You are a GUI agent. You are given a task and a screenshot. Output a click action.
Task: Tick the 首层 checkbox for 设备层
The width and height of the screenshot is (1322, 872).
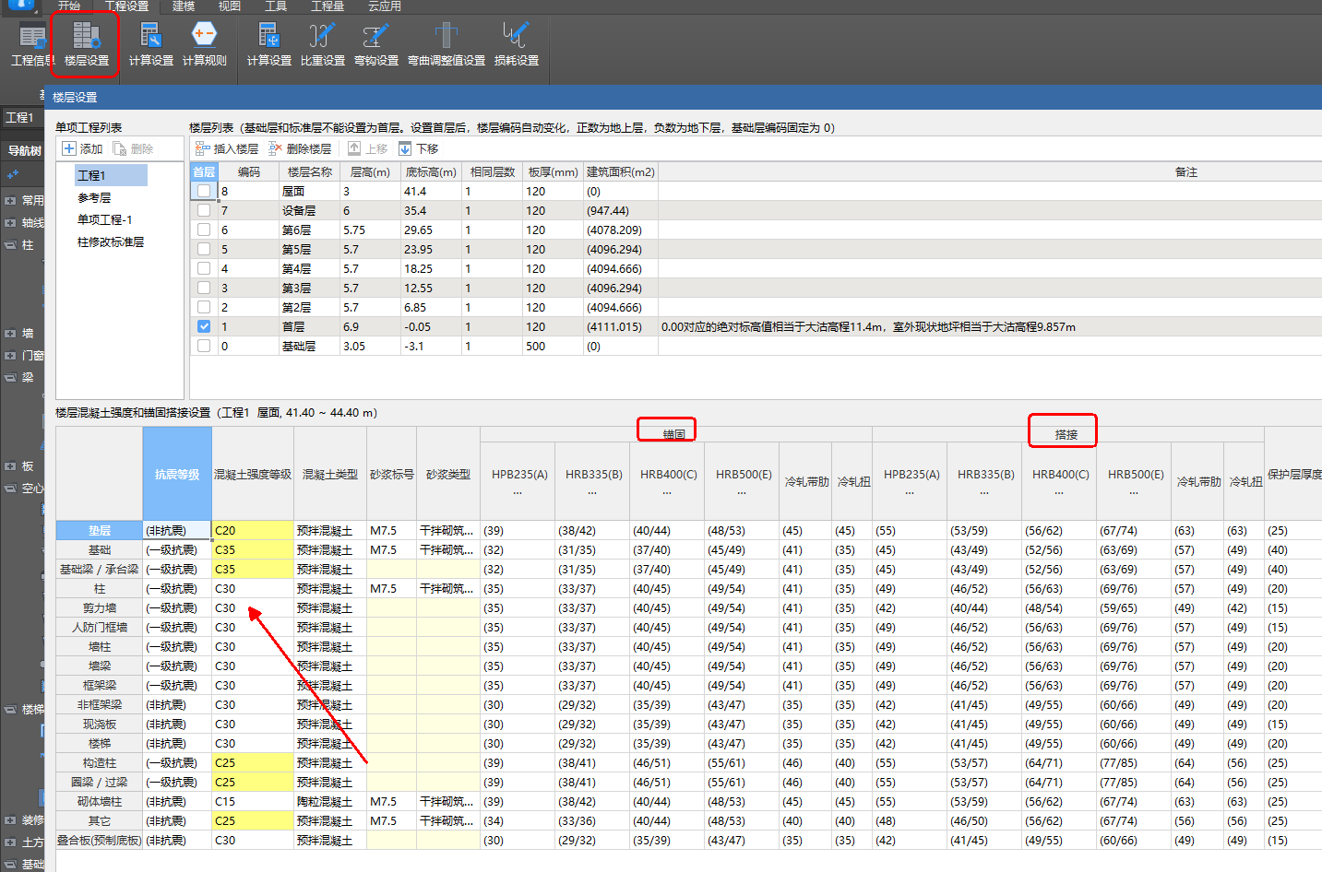pyautogui.click(x=204, y=210)
